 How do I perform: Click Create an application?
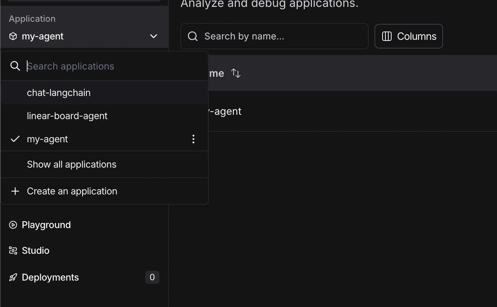pos(72,191)
